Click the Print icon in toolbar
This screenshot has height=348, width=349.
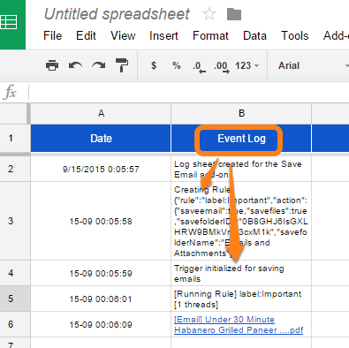52,65
